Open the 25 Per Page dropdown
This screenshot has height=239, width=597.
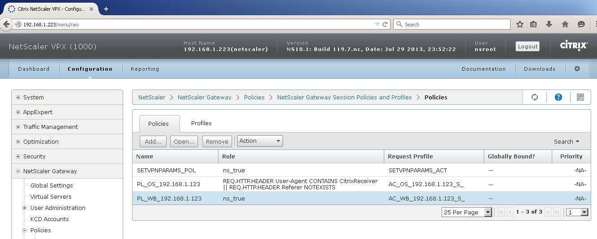pyautogui.click(x=467, y=212)
